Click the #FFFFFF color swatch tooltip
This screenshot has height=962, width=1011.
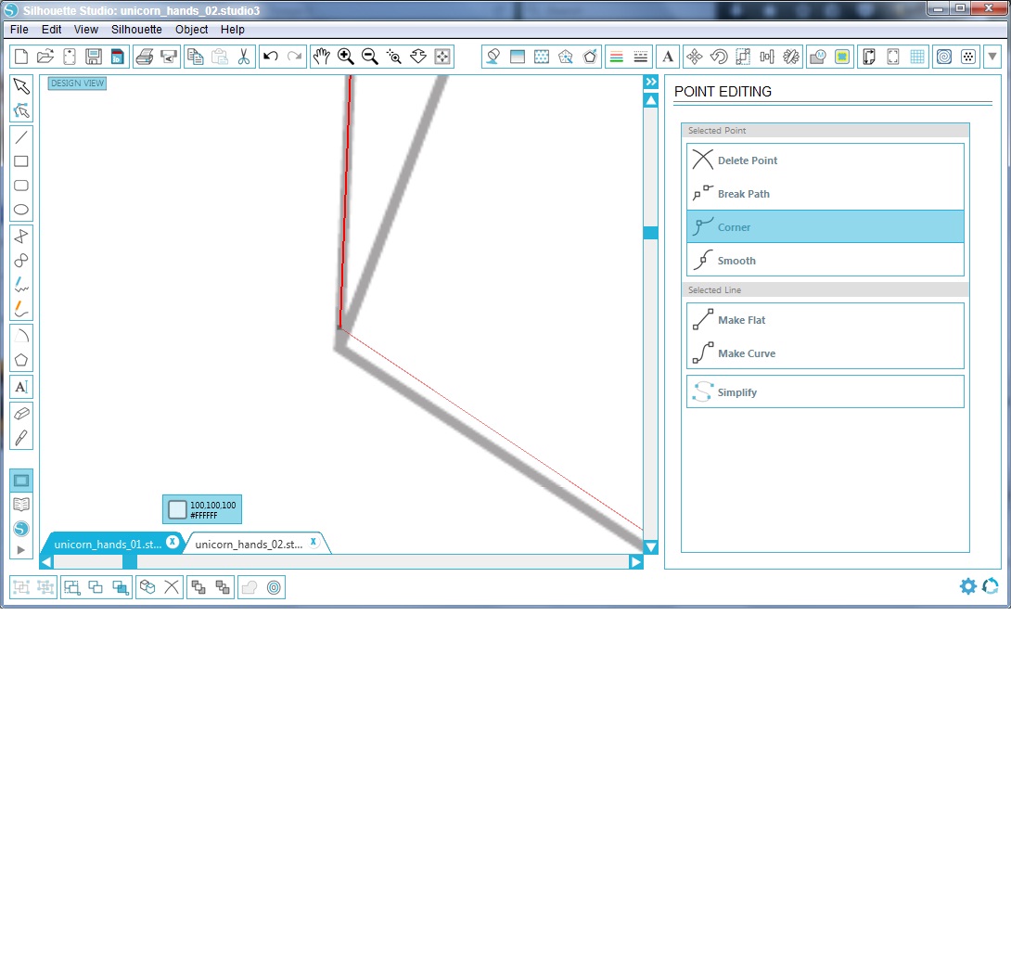click(x=202, y=509)
